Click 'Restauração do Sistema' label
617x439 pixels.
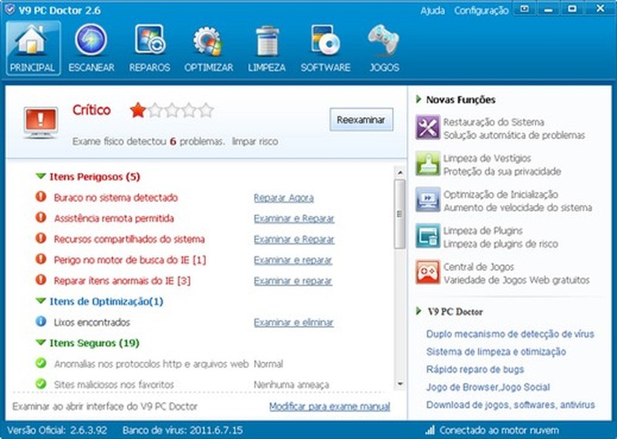(x=494, y=122)
